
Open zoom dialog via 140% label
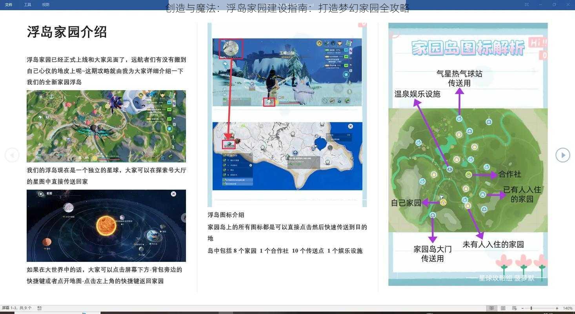point(568,308)
